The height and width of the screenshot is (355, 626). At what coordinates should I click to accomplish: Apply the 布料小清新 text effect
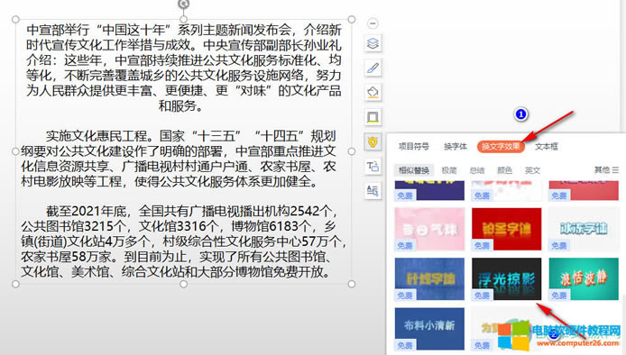(429, 329)
